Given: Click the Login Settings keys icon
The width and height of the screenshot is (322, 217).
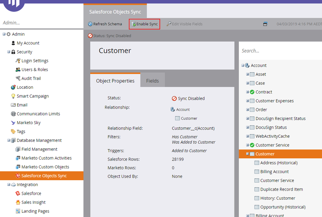Looking at the screenshot, I should point(18,61).
